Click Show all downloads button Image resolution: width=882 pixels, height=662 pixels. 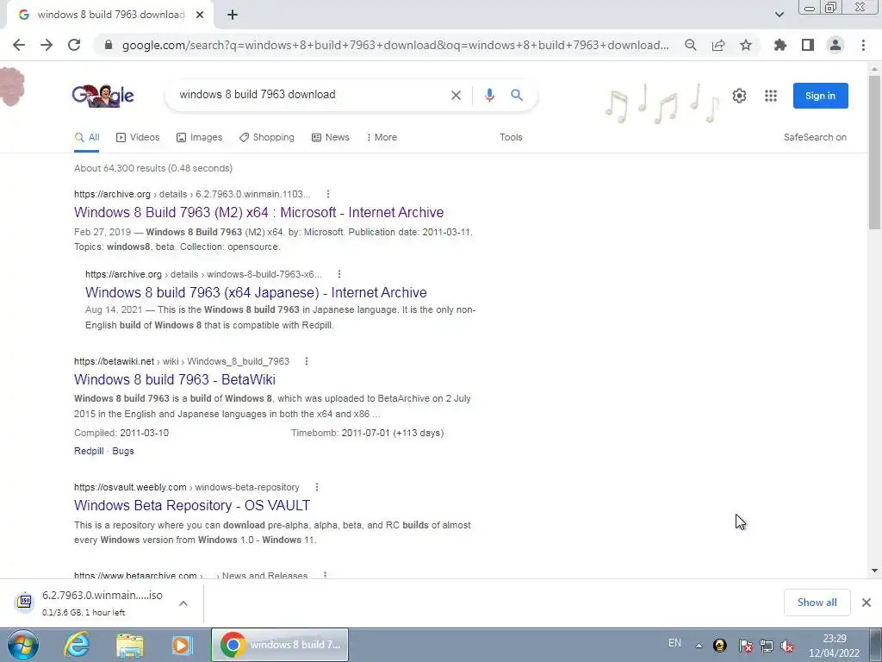(x=817, y=603)
